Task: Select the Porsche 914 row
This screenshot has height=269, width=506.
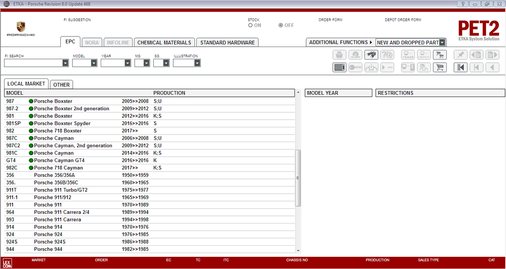Action: 149,227
